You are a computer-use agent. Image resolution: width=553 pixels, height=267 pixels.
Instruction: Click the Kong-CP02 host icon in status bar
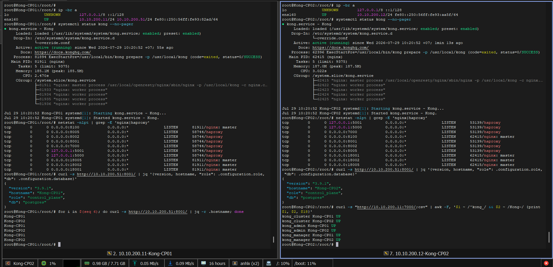[8, 263]
